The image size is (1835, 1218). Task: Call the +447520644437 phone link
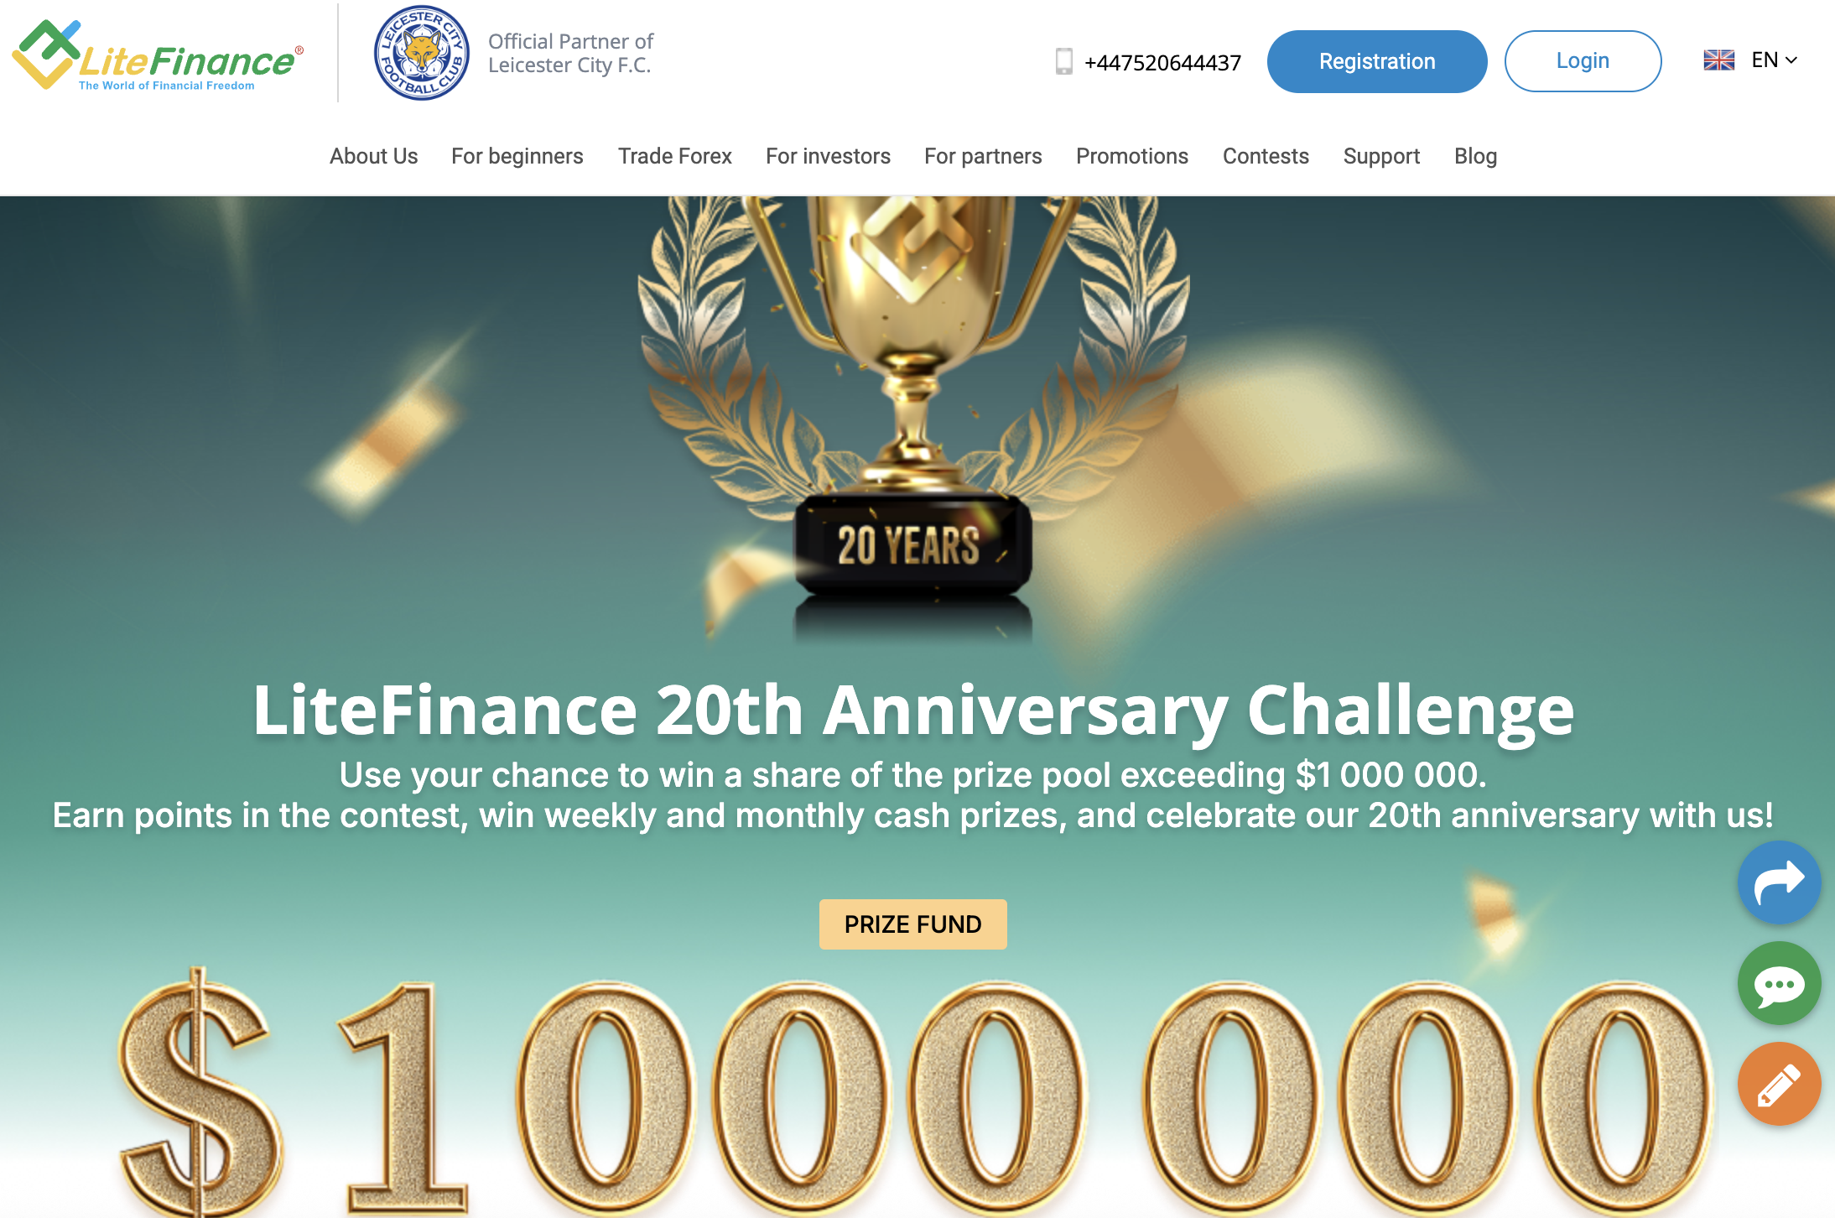pyautogui.click(x=1162, y=63)
